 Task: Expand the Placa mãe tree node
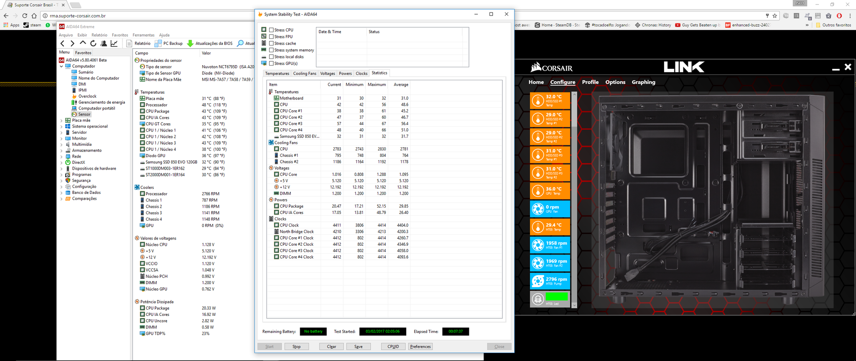tap(61, 120)
